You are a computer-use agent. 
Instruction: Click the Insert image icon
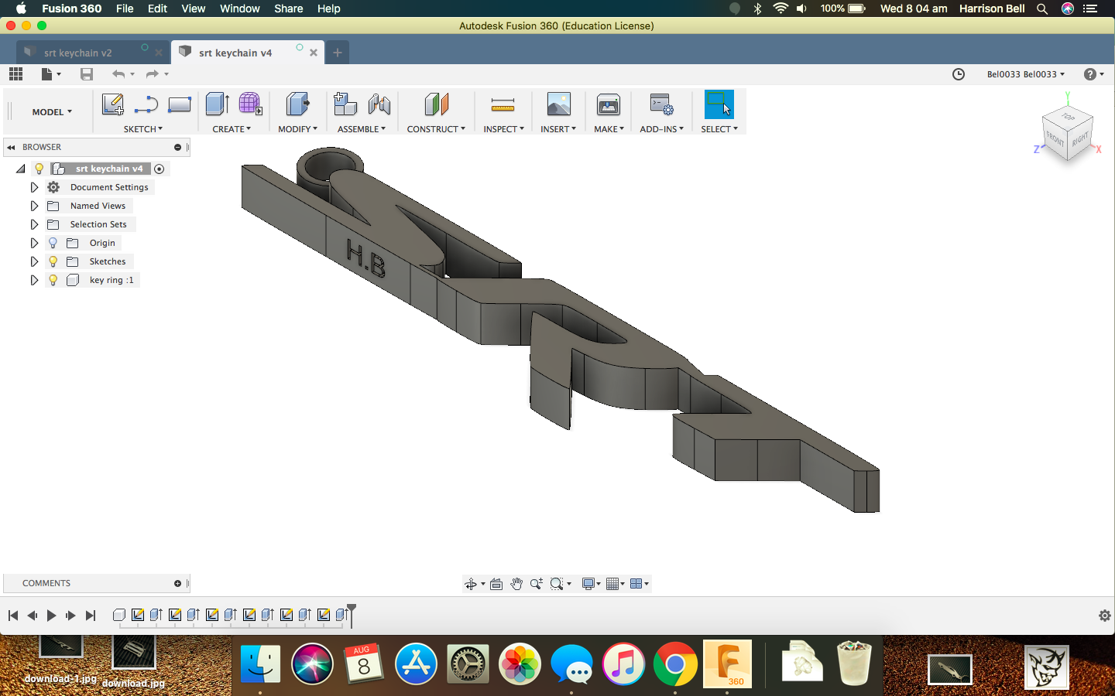[x=559, y=104]
